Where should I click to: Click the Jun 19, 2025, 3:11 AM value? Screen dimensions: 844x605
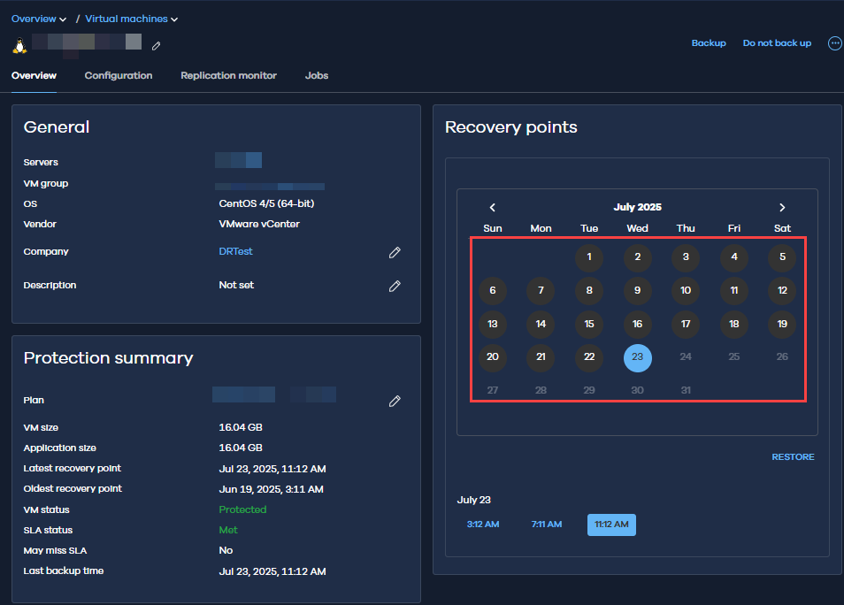point(271,489)
